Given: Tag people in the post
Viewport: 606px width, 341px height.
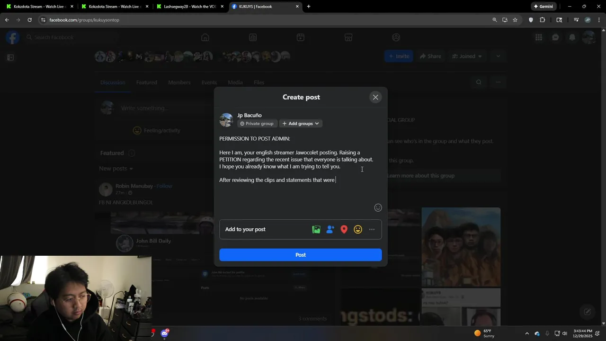Looking at the screenshot, I should (x=330, y=229).
